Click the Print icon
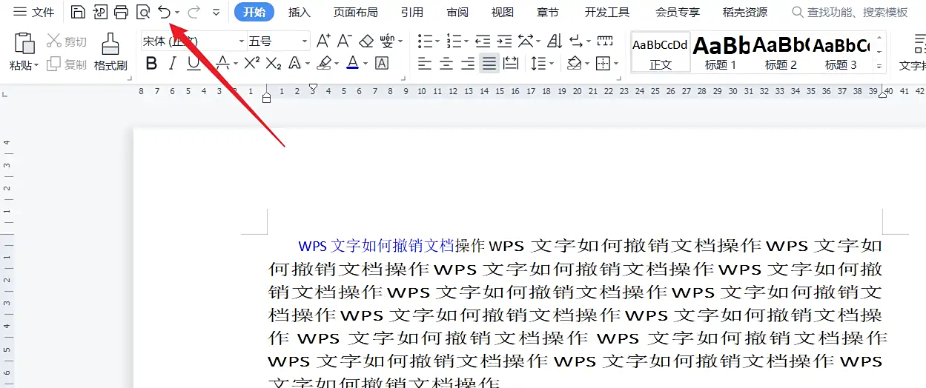926x388 pixels. [x=121, y=12]
